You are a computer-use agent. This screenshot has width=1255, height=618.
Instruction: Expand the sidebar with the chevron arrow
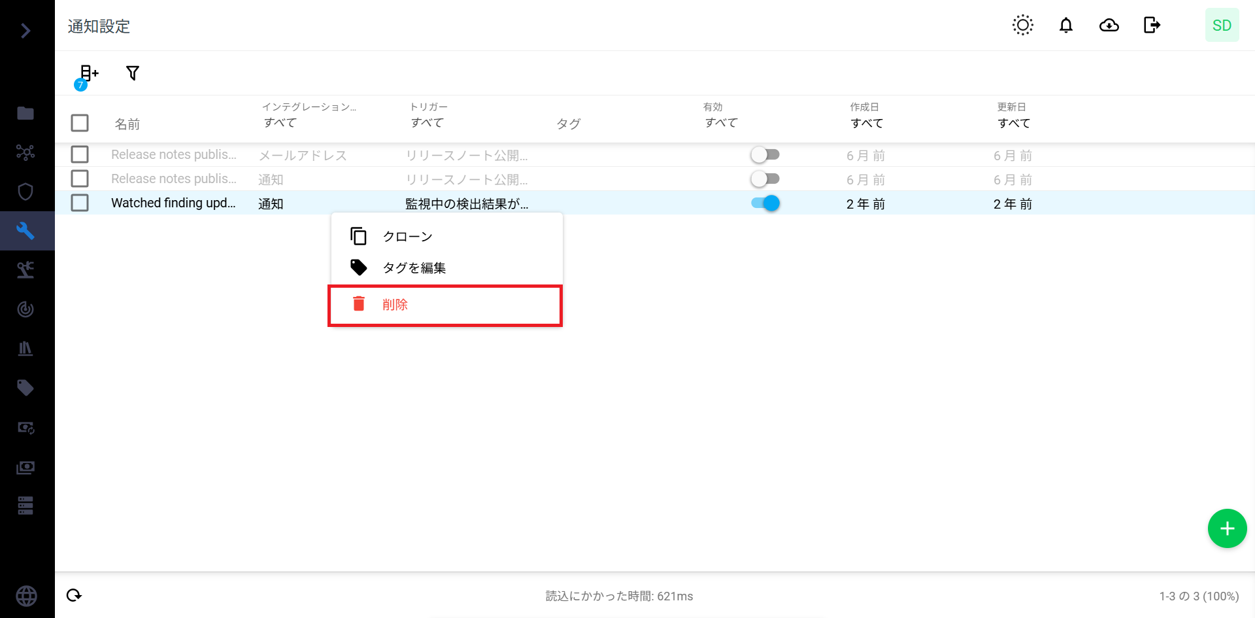(x=25, y=31)
